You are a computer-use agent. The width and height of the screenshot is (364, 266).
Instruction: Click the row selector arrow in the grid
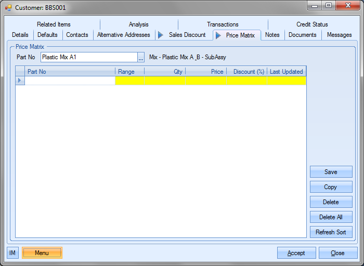(x=20, y=81)
